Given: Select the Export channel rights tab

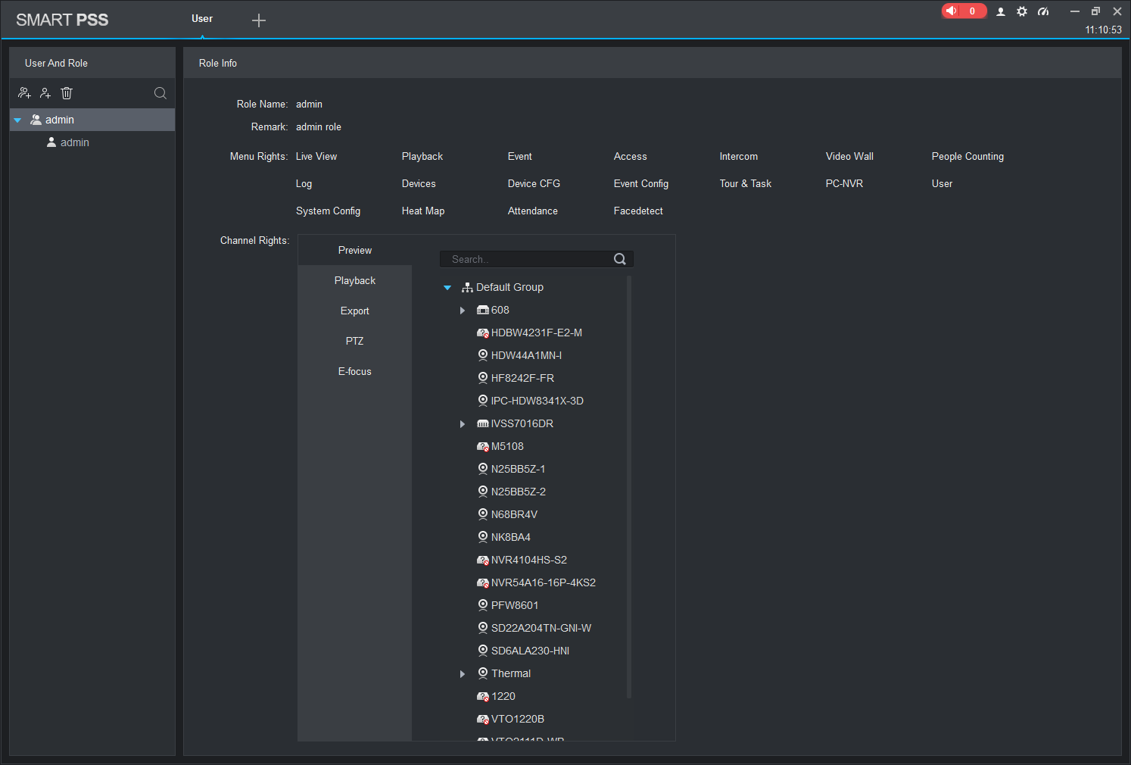Looking at the screenshot, I should coord(355,311).
